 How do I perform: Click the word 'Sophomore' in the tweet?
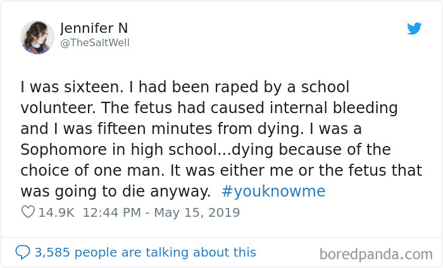[x=63, y=150]
